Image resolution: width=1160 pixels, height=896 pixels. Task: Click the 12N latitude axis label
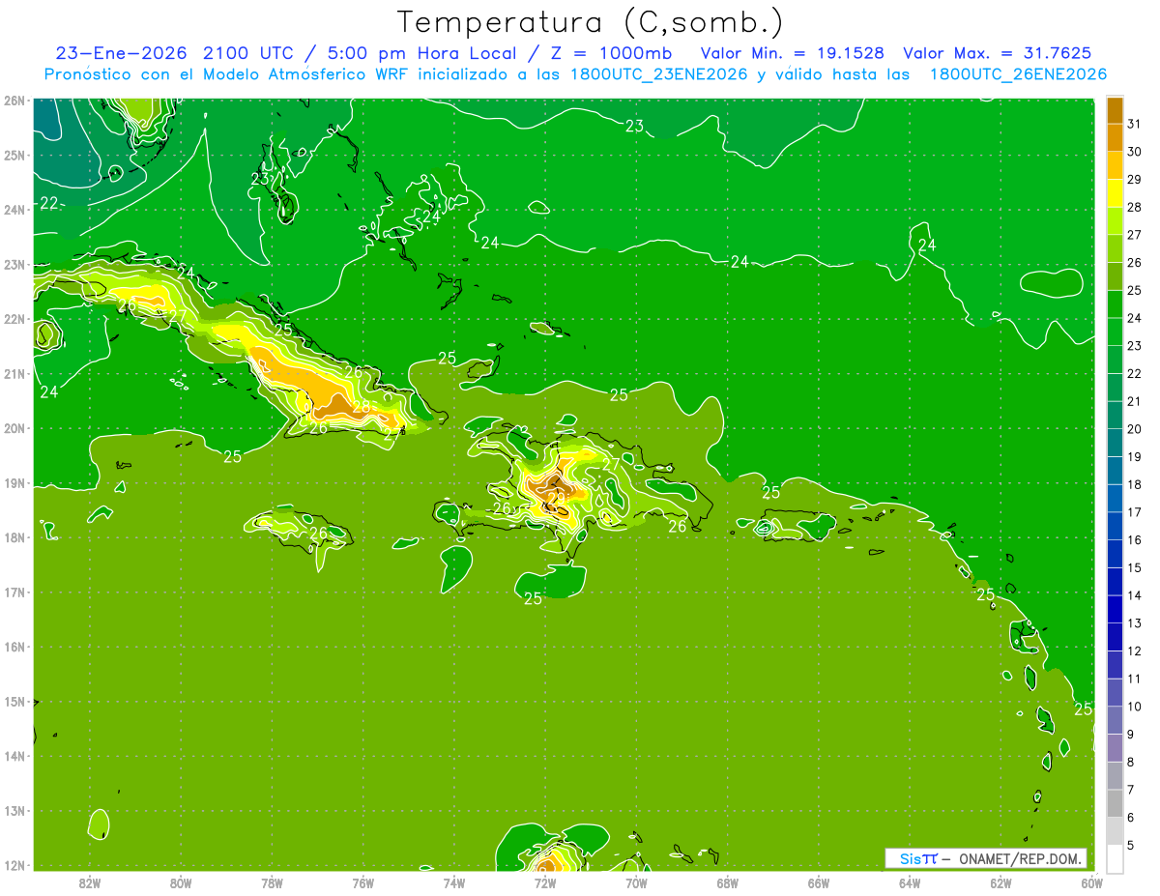[14, 865]
